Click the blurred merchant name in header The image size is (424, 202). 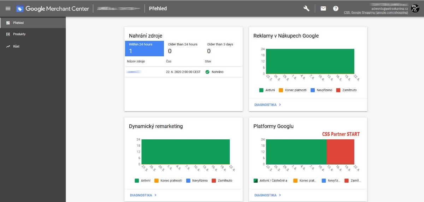pos(118,8)
